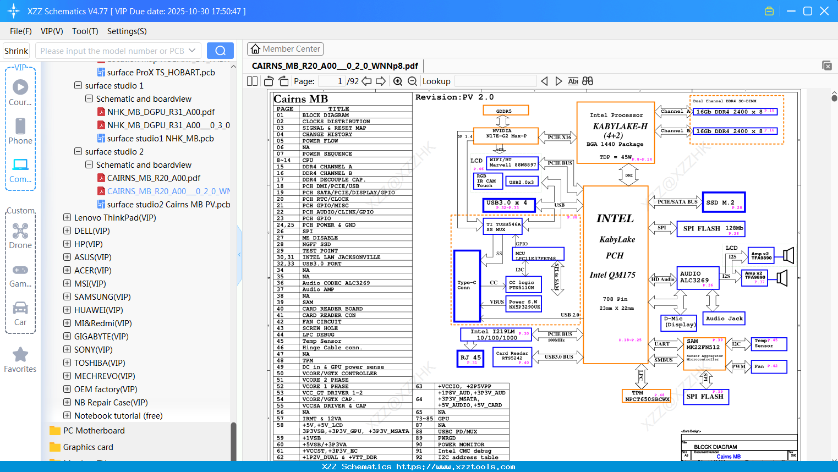Expand the SAMSUNG(VIP) tree node
Screen dimensions: 838x472
coord(67,297)
